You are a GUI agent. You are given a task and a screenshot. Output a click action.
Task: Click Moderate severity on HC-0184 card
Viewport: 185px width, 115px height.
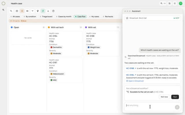tap(55, 53)
